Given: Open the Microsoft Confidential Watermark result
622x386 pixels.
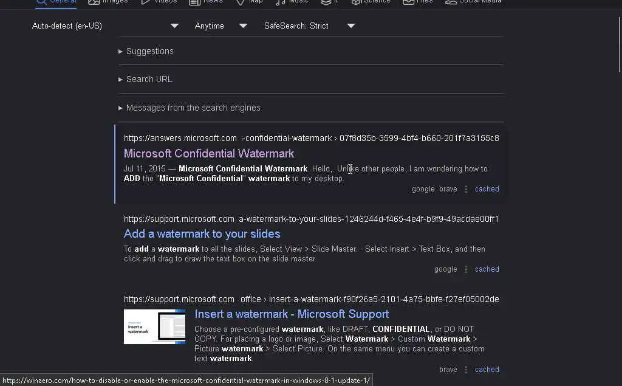Looking at the screenshot, I should tap(209, 153).
